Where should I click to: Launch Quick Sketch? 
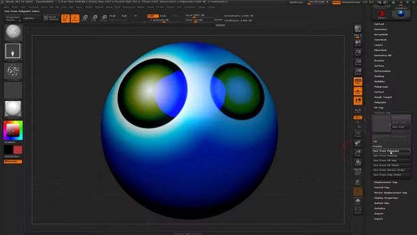pos(51,18)
